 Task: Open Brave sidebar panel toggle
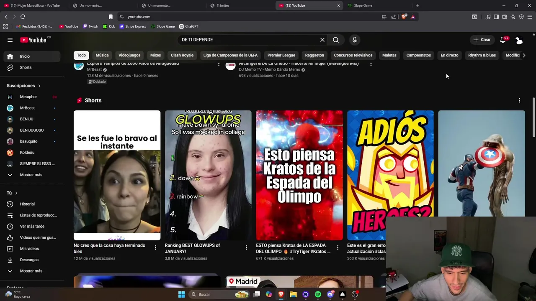(x=496, y=17)
